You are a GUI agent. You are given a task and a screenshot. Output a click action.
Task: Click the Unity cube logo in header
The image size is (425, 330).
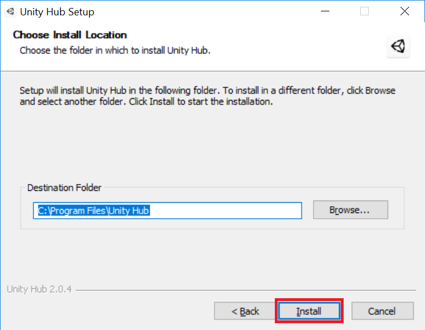point(398,46)
